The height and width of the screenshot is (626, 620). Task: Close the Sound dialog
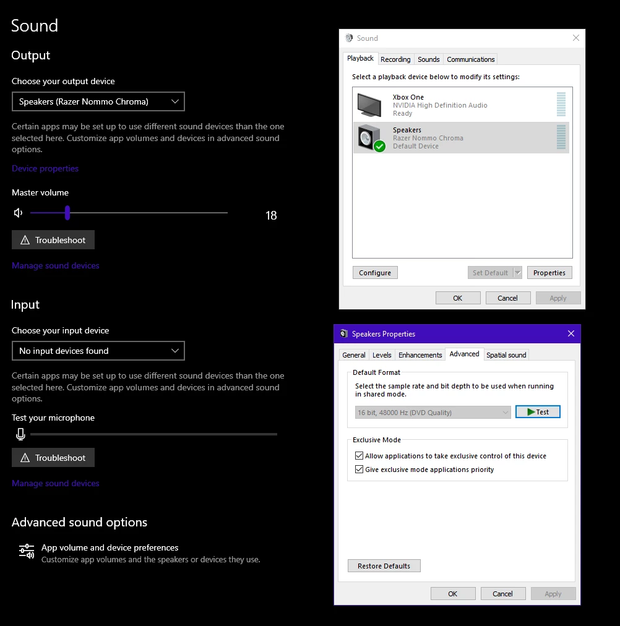tap(575, 38)
